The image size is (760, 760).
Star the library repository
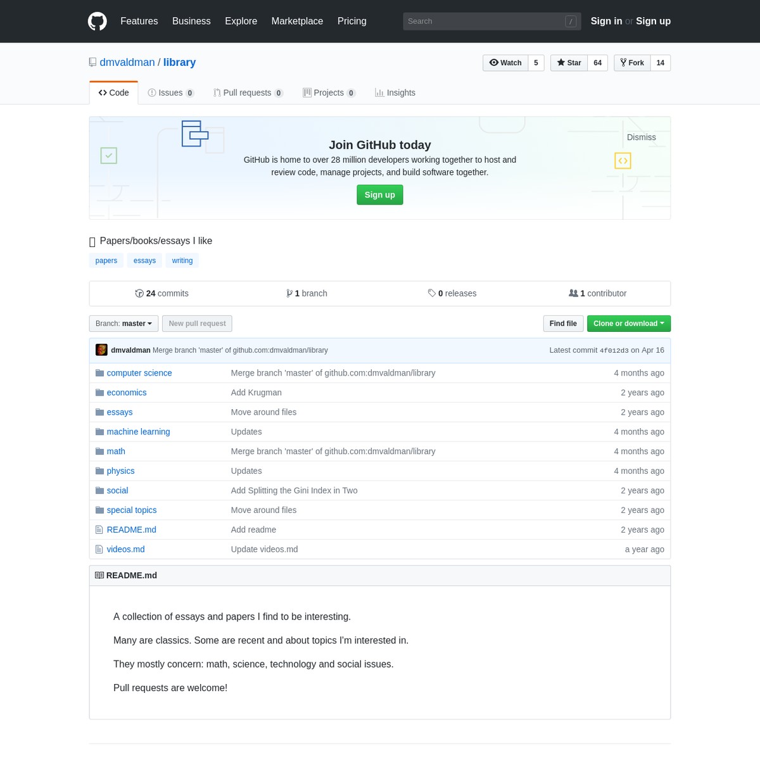click(x=569, y=63)
